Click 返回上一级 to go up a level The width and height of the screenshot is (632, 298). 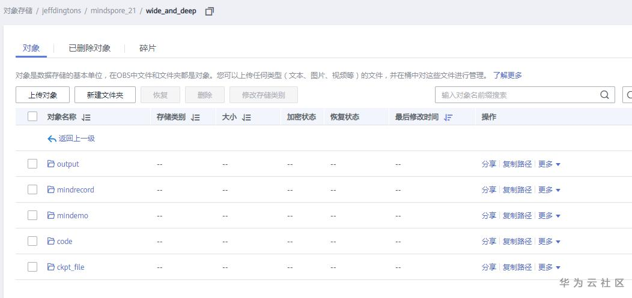tap(76, 139)
